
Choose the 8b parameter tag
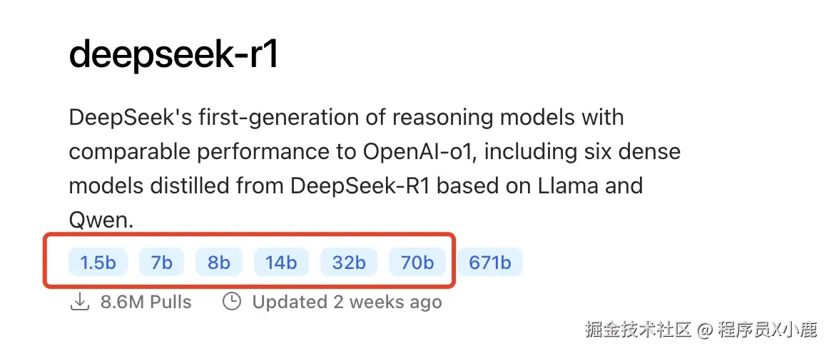(x=219, y=263)
